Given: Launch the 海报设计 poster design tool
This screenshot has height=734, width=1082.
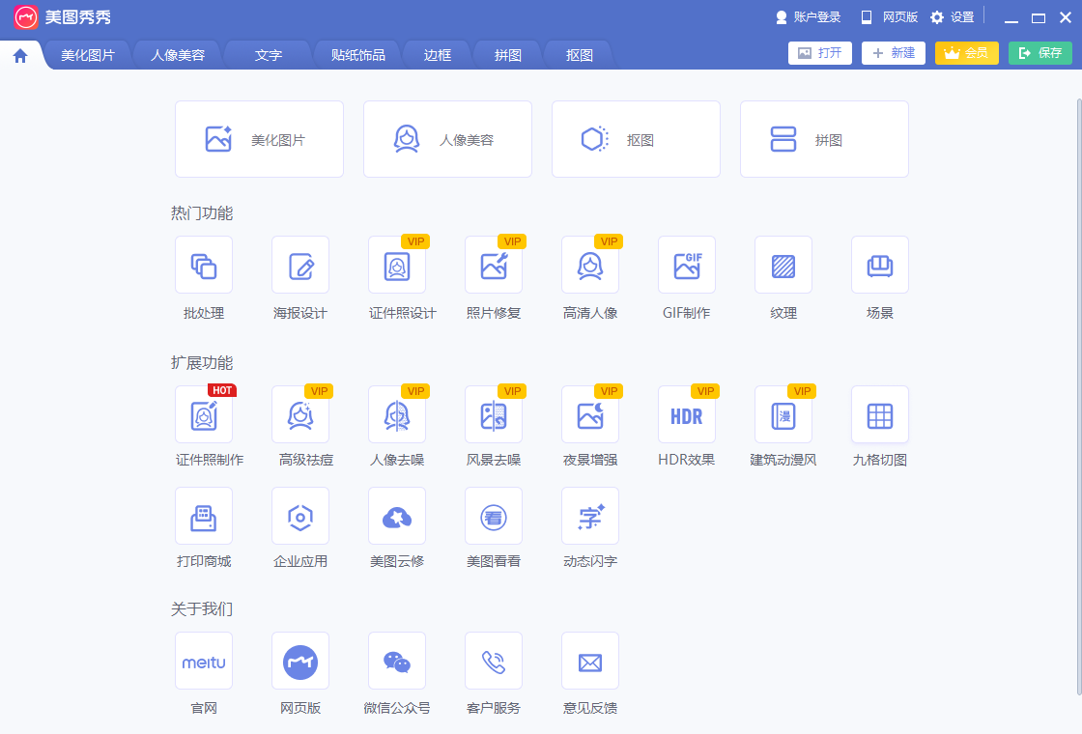Looking at the screenshot, I should pos(300,266).
